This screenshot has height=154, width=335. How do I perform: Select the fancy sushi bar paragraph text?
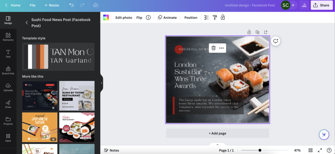point(208,105)
